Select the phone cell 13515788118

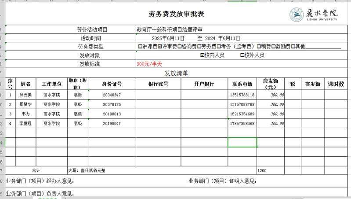(242, 95)
